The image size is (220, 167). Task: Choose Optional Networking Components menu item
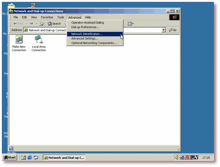coord(94,43)
